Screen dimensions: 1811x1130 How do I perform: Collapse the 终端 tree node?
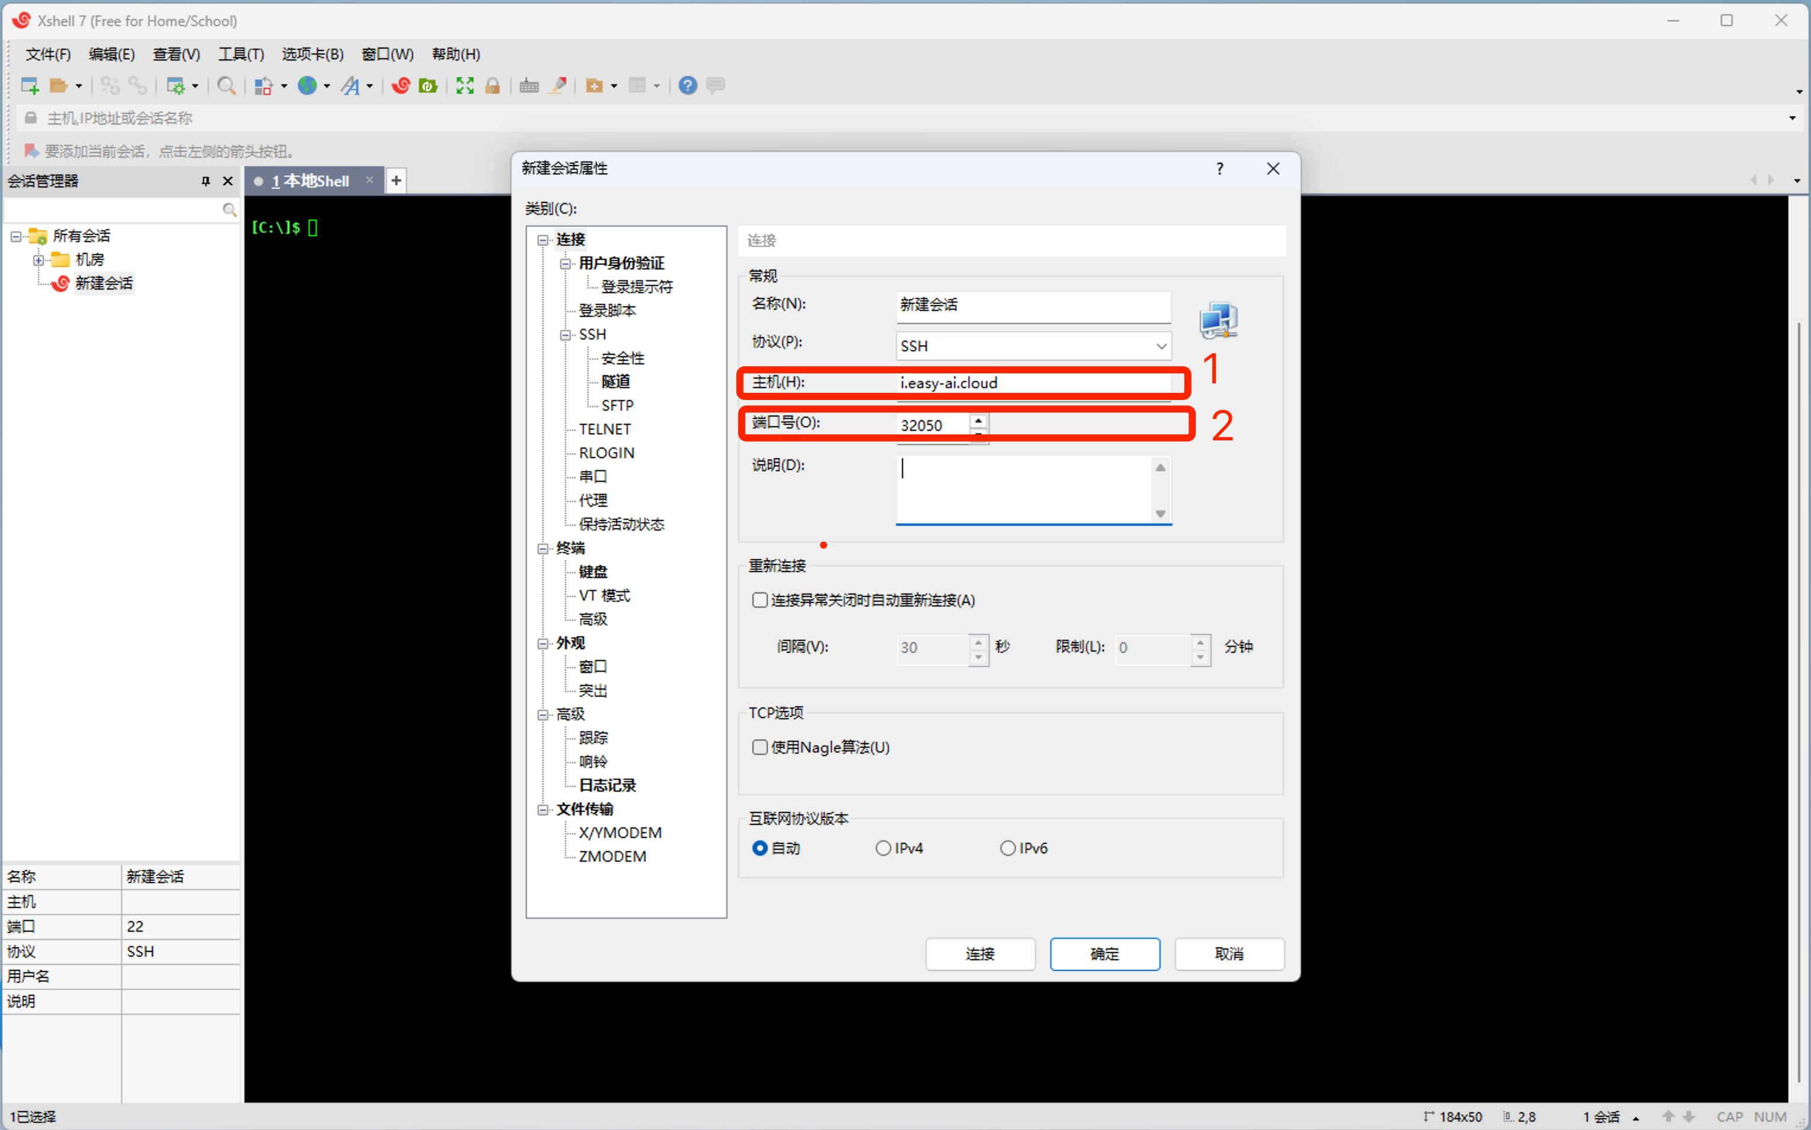tap(543, 548)
